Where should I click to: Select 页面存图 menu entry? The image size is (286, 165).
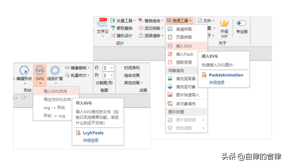[x=186, y=37]
